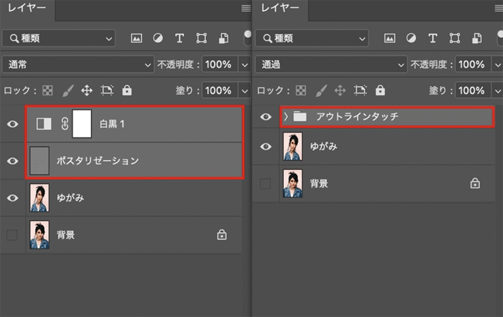
Task: Click lock all padlock icon in right panel
Action: (x=381, y=90)
